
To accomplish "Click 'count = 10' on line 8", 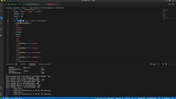I will click(18, 16).
